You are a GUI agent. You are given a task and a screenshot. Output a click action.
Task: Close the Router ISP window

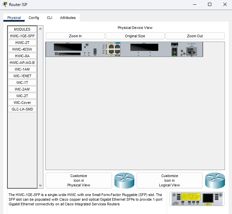225,4
